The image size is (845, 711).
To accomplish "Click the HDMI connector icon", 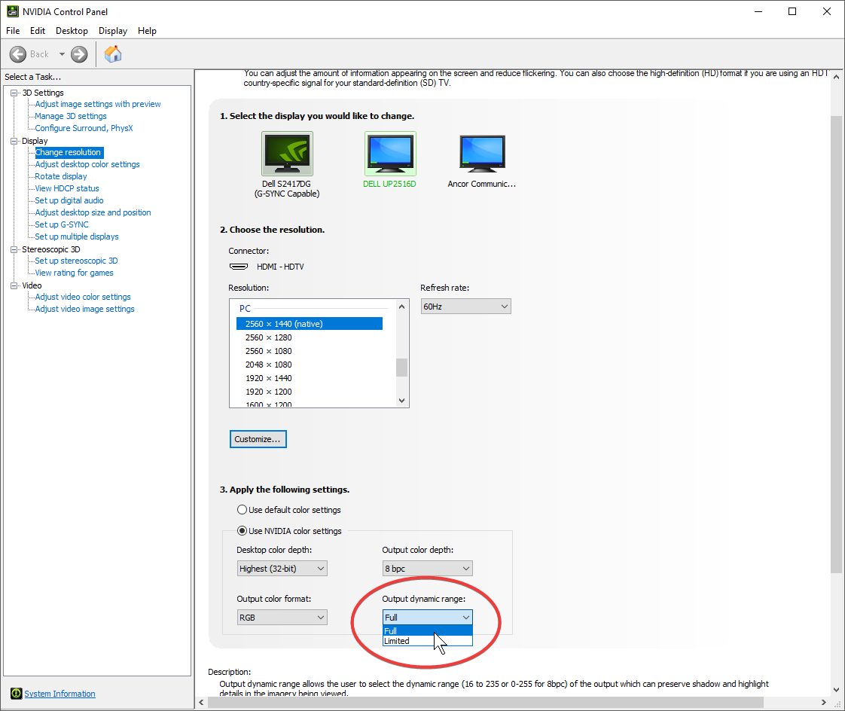I will [239, 267].
